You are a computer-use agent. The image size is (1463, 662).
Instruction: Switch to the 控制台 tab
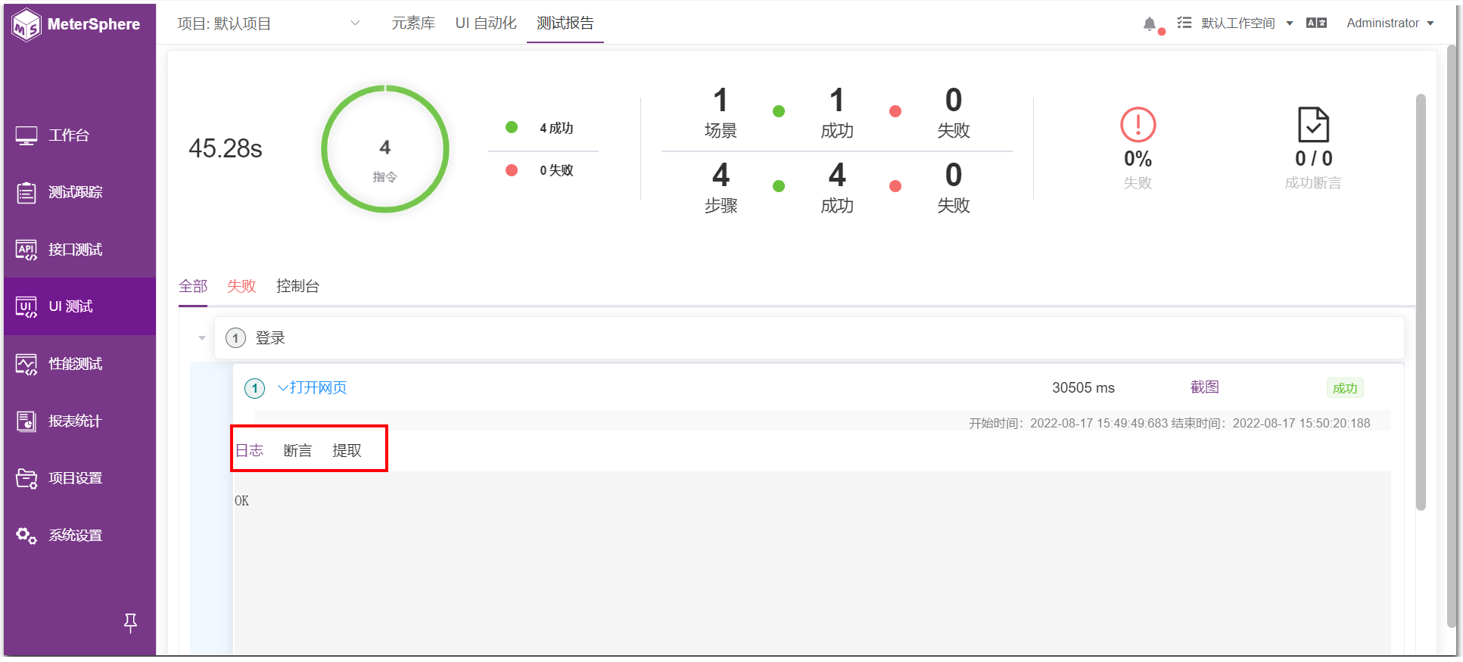[297, 286]
